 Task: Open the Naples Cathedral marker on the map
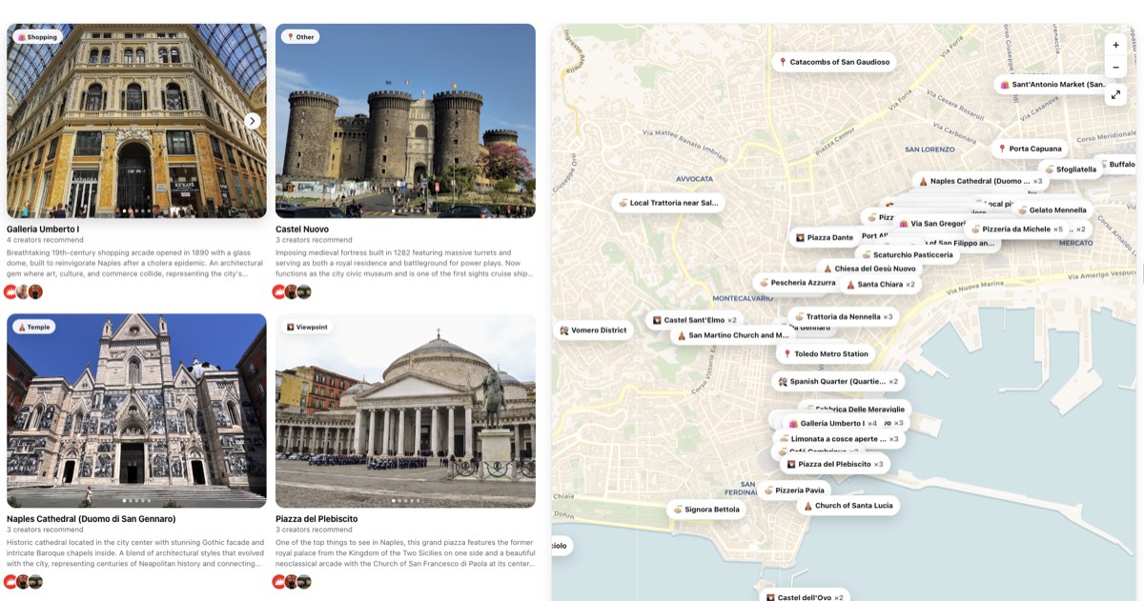point(981,181)
